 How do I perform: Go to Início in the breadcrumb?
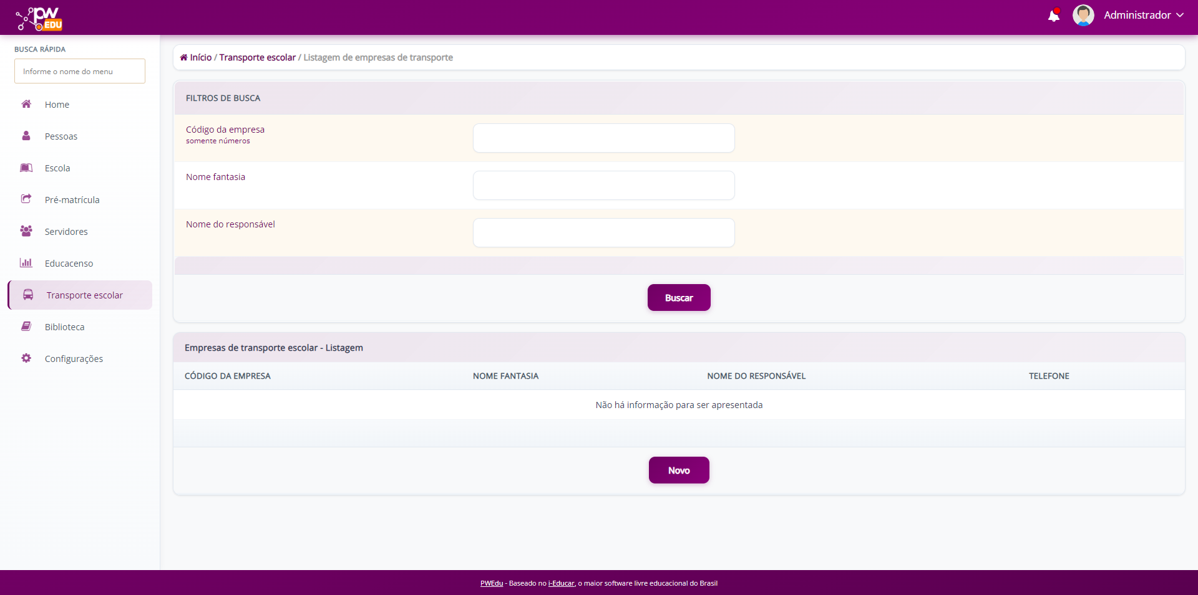tap(200, 57)
